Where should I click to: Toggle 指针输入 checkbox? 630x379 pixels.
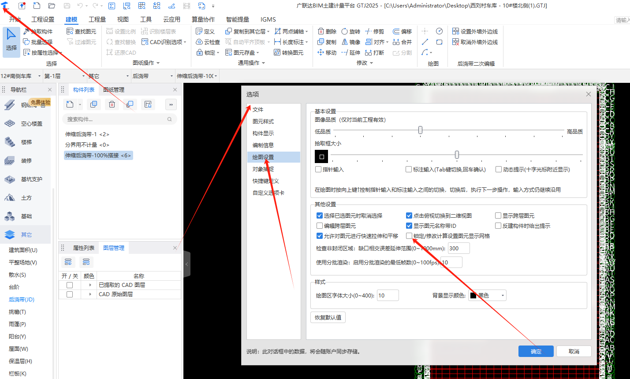tap(318, 169)
